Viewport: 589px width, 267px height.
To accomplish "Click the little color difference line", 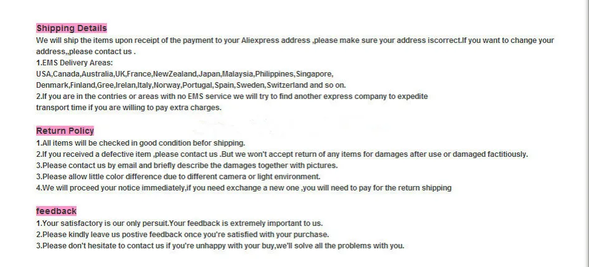I will [178, 177].
